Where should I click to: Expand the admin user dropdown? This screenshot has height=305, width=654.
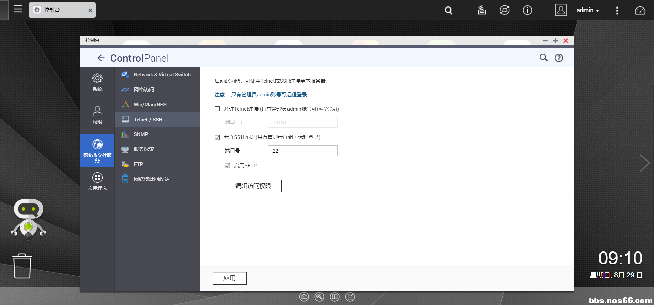588,11
